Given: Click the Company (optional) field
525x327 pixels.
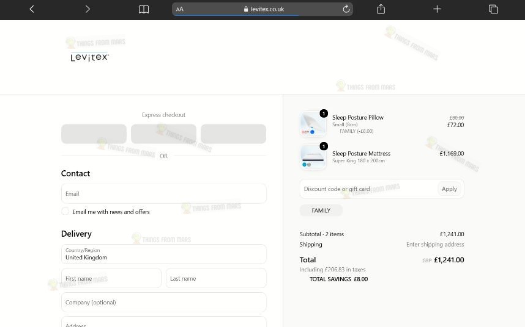Looking at the screenshot, I should [164, 303].
